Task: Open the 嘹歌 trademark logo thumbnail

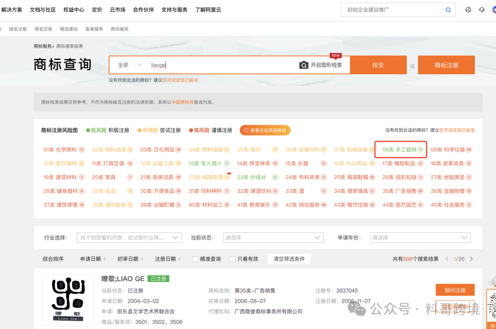Action: pyautogui.click(x=68, y=300)
